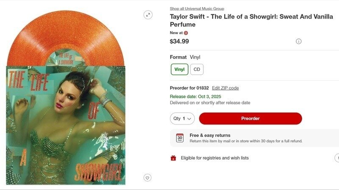Click the Preorder for 01832 label
This screenshot has width=339, height=190.
pyautogui.click(x=189, y=88)
